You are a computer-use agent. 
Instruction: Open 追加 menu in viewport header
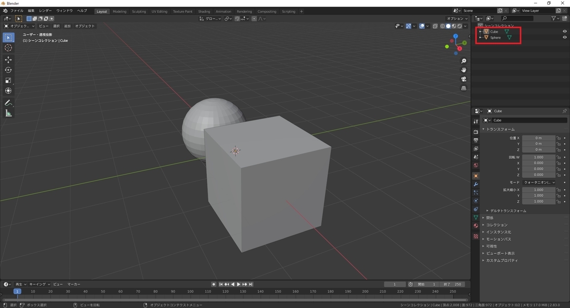tap(67, 26)
